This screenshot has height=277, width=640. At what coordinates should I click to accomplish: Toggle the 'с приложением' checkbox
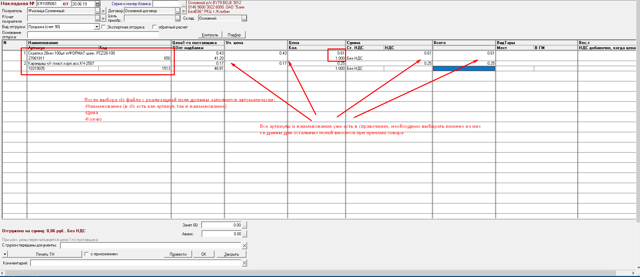tap(87, 254)
